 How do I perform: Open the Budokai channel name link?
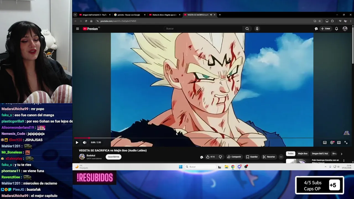pyautogui.click(x=91, y=155)
